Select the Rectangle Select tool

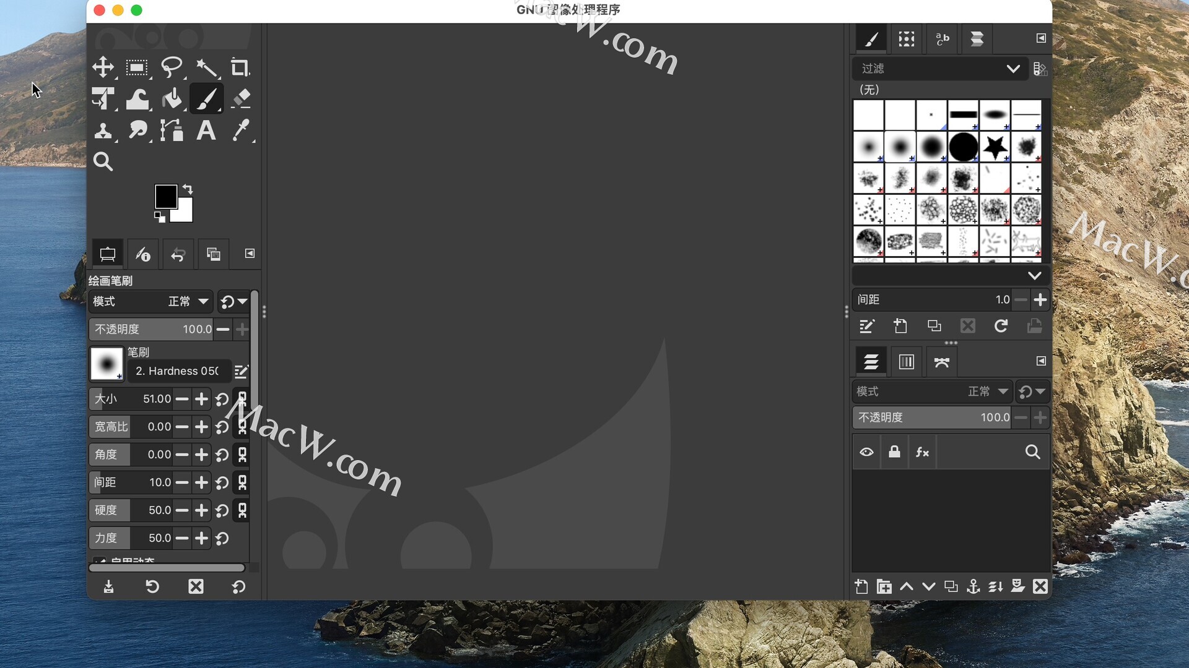point(136,67)
